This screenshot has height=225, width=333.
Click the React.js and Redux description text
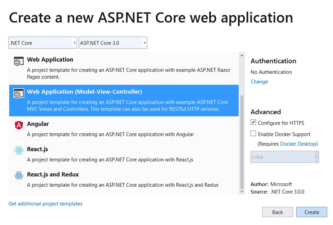(123, 185)
